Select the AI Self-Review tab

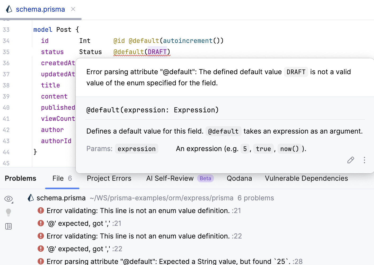click(170, 178)
